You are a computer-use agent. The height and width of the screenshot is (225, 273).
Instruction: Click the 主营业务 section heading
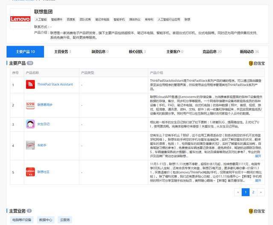[17, 211]
